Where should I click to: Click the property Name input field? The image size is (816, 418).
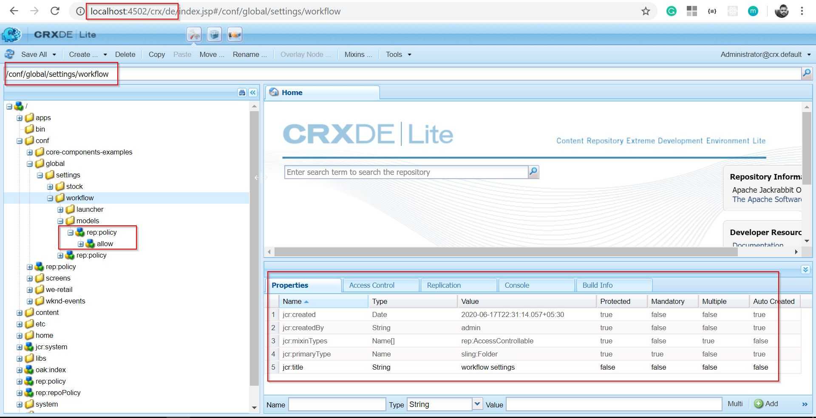coord(337,404)
